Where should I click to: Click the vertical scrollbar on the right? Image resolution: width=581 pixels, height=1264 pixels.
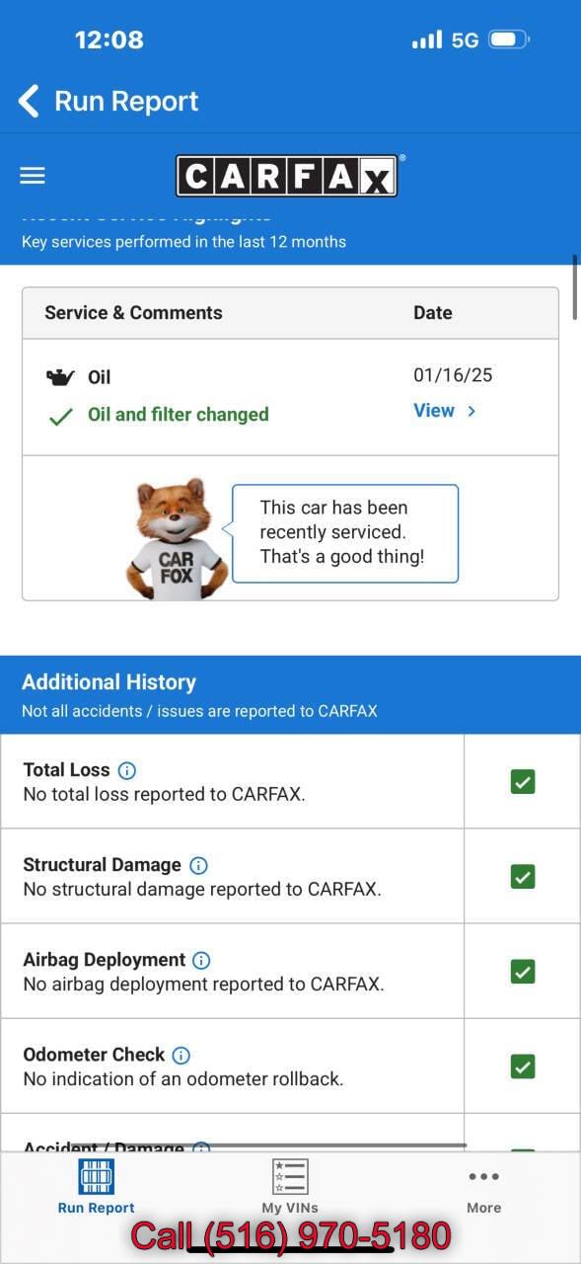[x=574, y=286]
